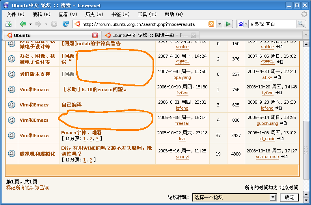Close the 阅读主题 tab with its gray X
Image resolution: width=311 pixels, height=205 pixels.
pyautogui.click(x=194, y=35)
